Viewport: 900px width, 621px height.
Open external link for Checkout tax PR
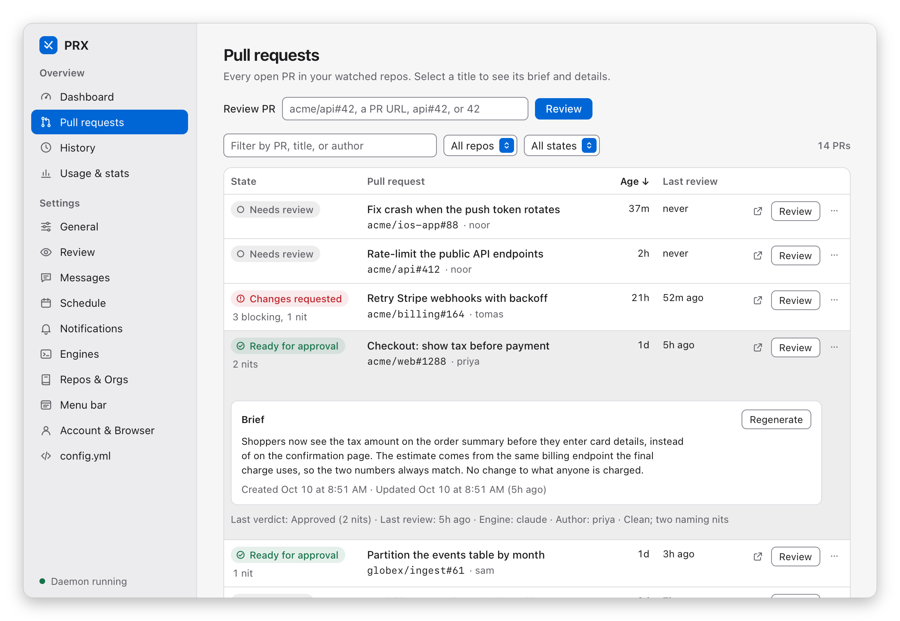(x=758, y=347)
